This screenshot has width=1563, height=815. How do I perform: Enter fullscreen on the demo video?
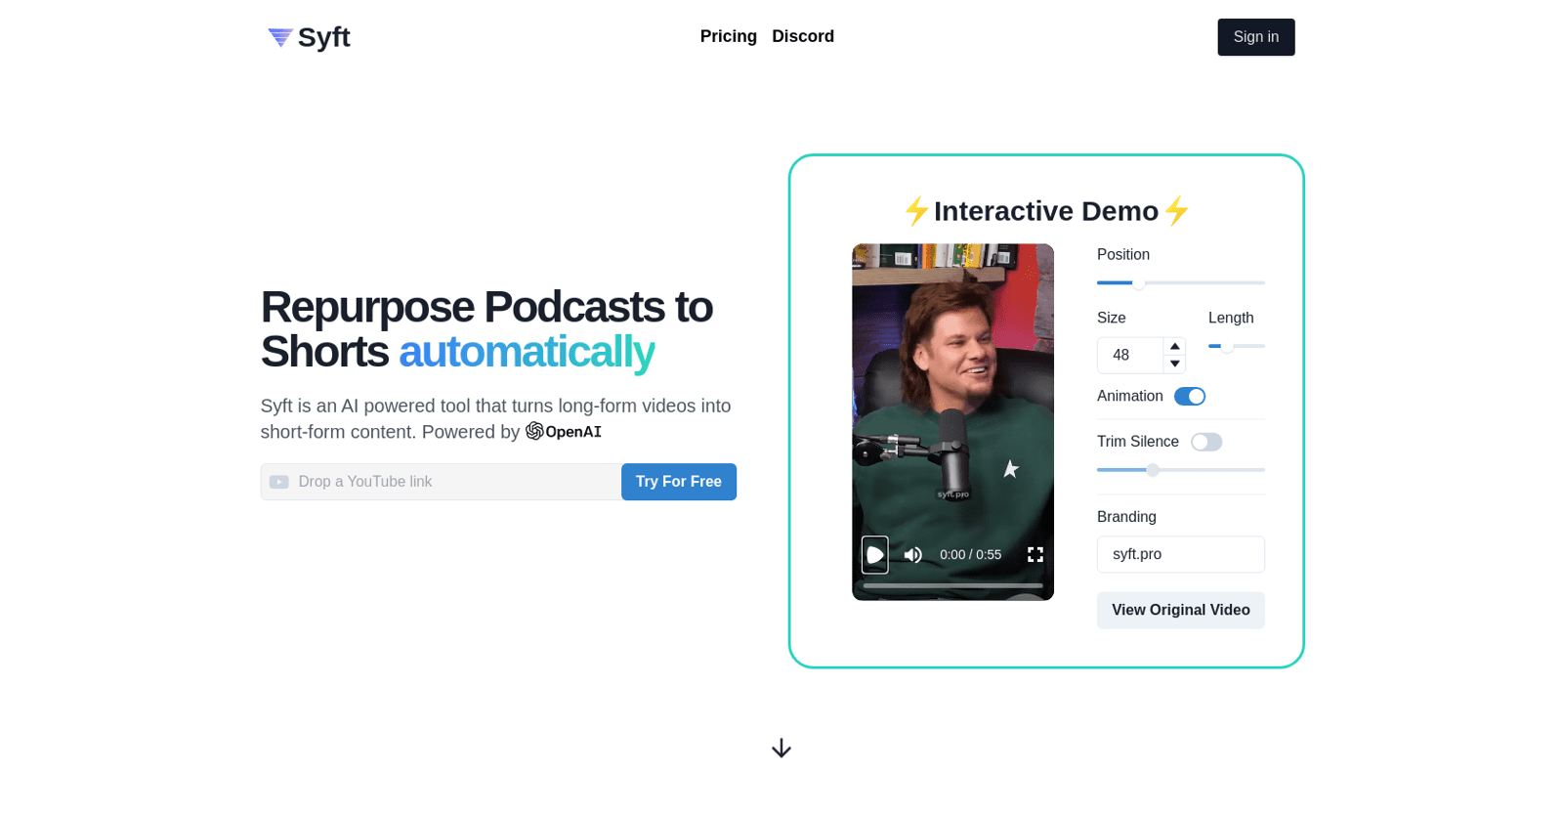click(1035, 555)
